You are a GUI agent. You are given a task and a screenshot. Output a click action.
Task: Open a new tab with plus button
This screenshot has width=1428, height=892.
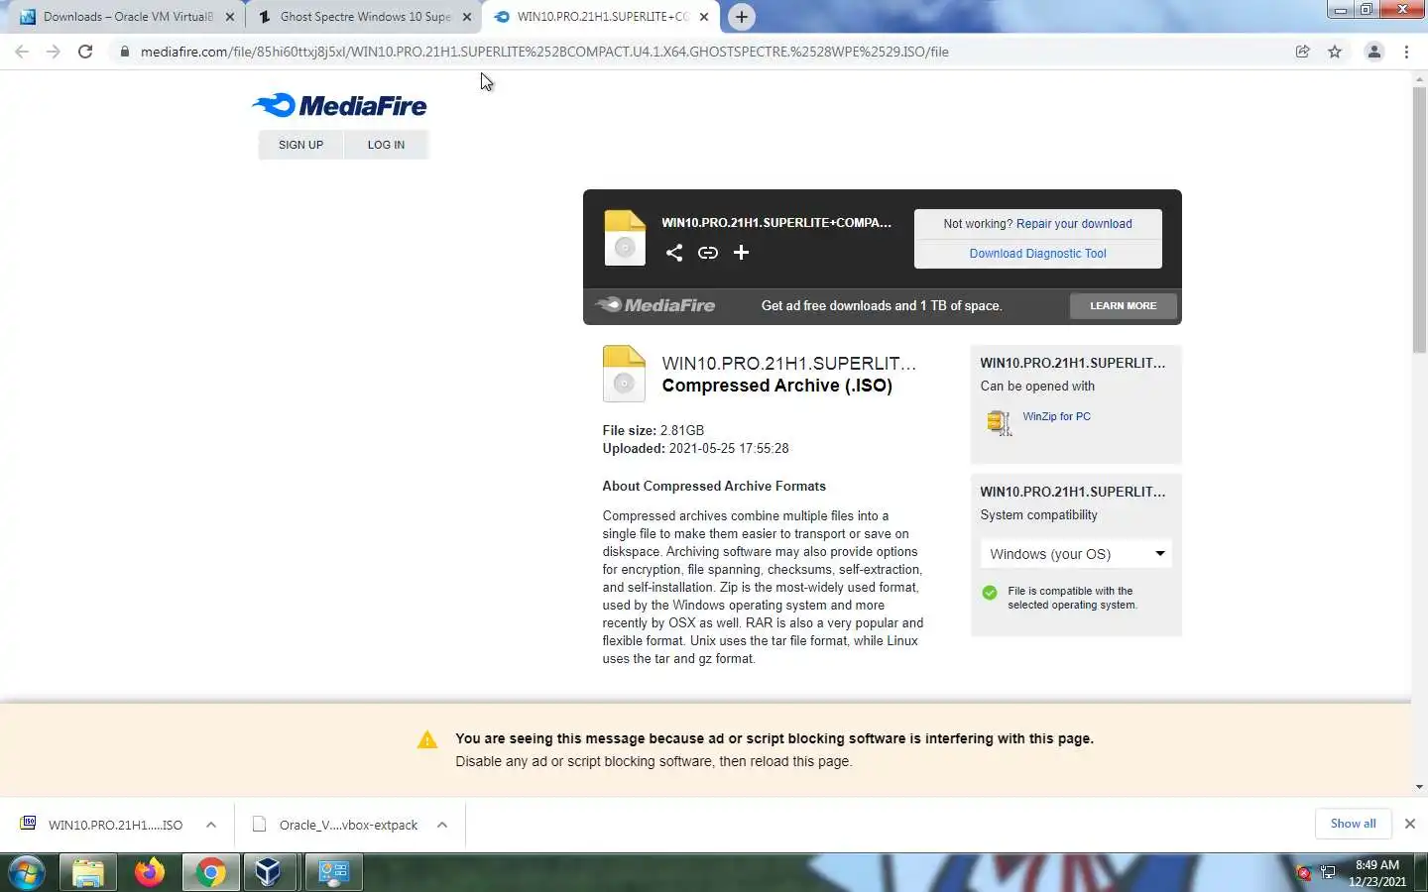[741, 17]
